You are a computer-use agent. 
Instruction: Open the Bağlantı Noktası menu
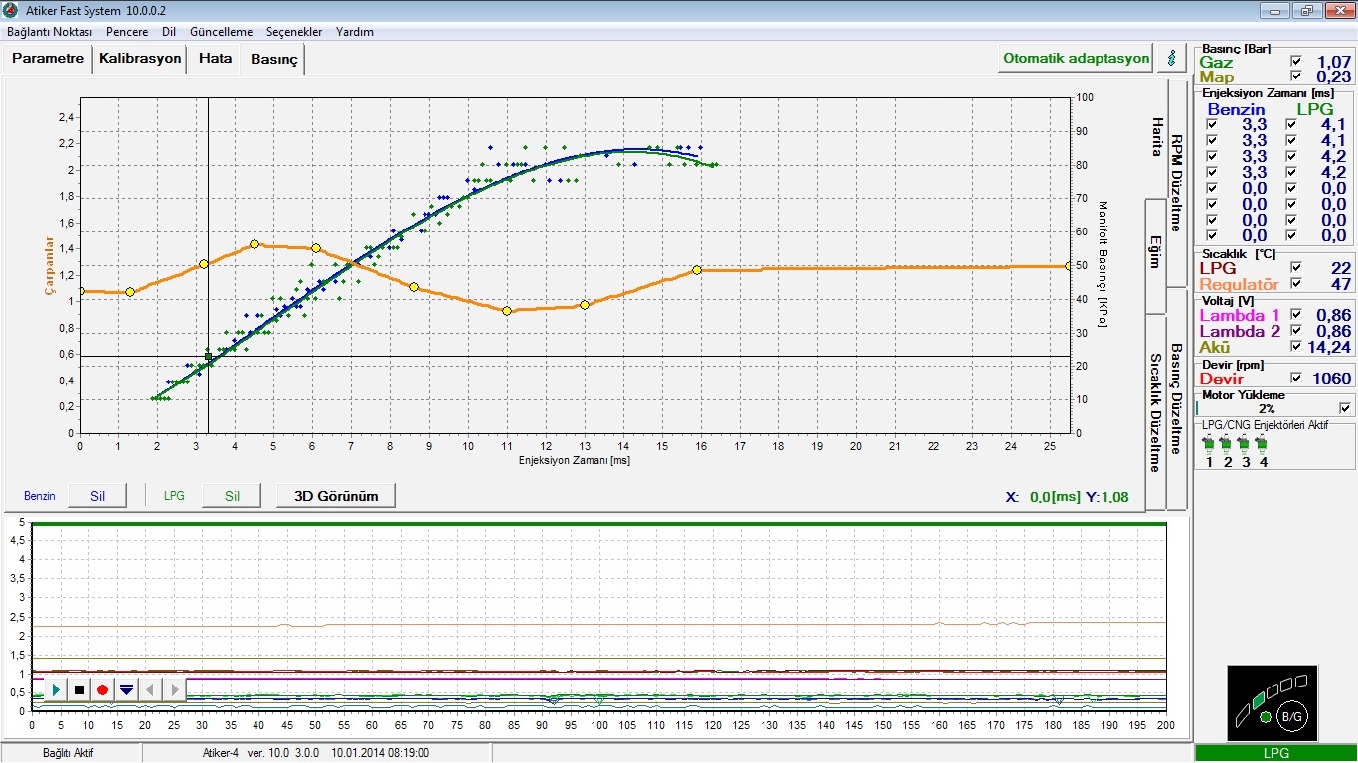tap(50, 32)
